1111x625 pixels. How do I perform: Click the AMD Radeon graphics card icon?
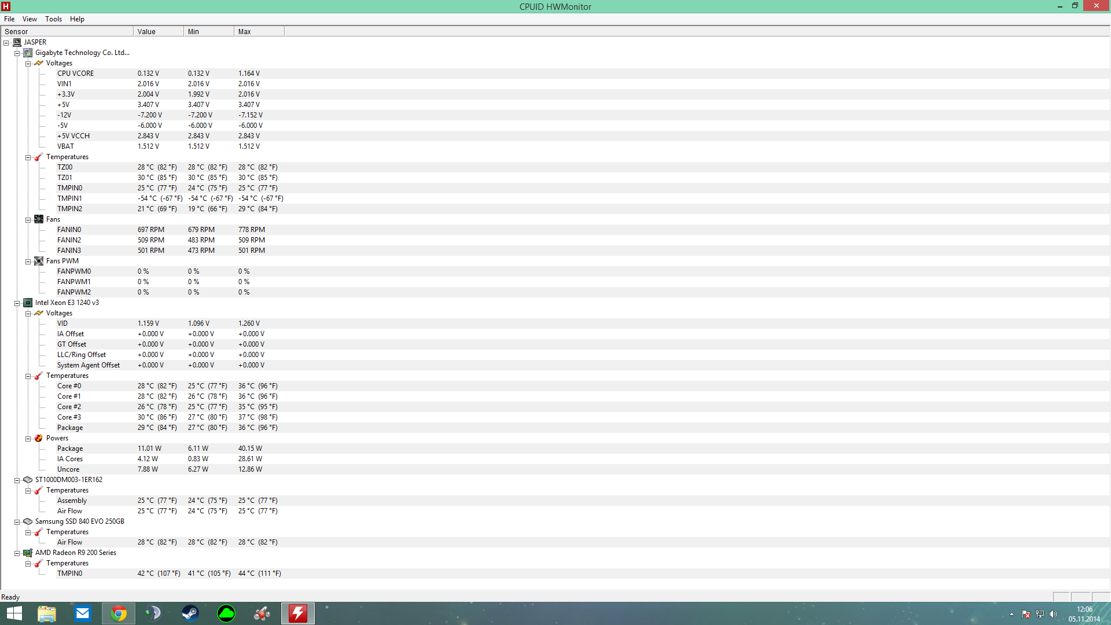point(28,553)
